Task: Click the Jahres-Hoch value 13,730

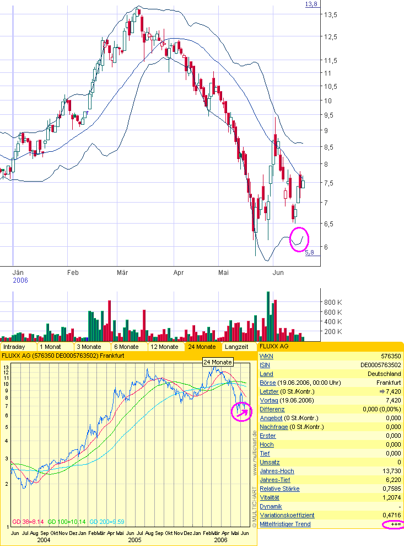Action: pyautogui.click(x=392, y=471)
